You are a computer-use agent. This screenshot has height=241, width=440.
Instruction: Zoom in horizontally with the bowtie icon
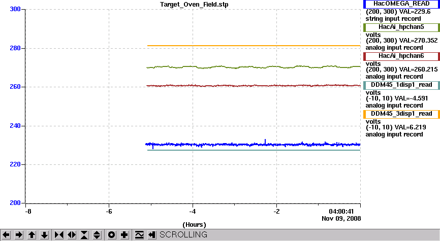[59, 235]
